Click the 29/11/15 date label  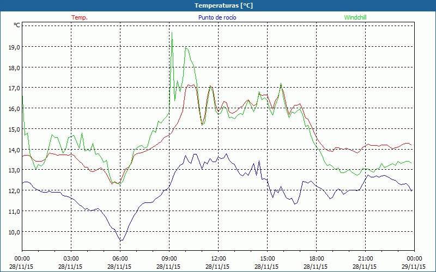pyautogui.click(x=415, y=267)
